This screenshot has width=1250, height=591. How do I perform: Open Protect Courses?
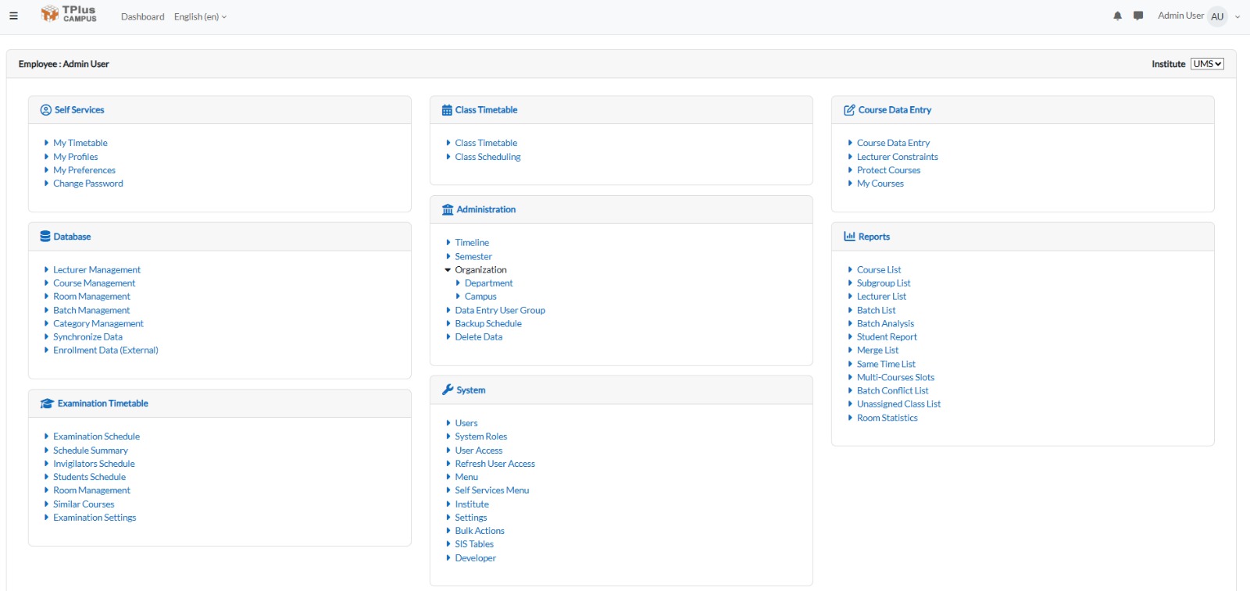point(889,170)
